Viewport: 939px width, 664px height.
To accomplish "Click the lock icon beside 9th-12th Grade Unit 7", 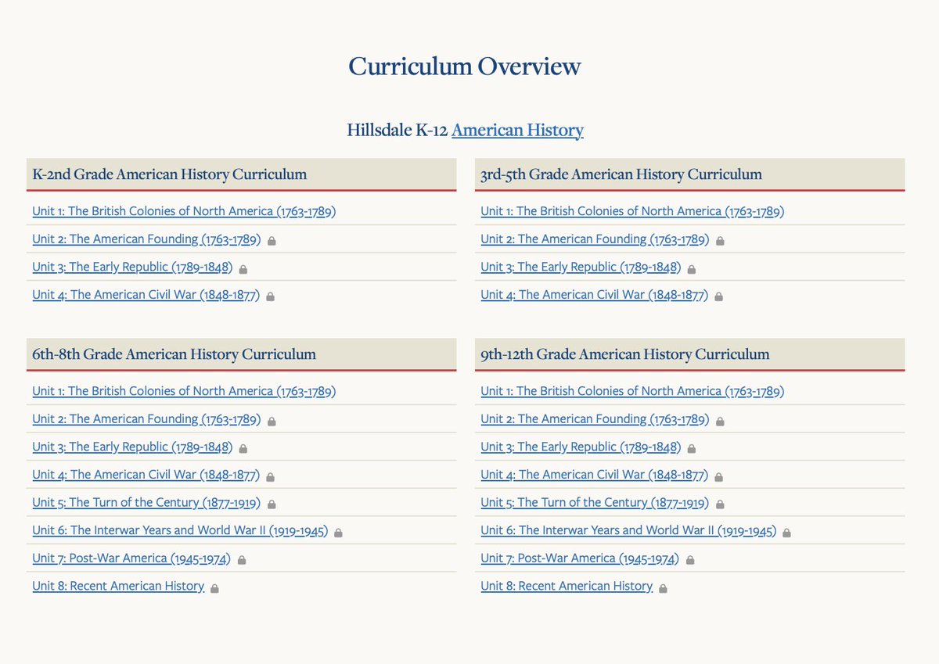I will pyautogui.click(x=690, y=561).
